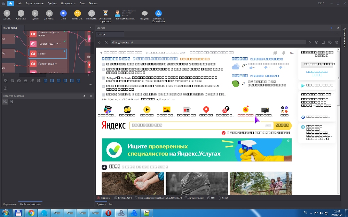Expand project tabs dropdown arrow
Image resolution: width=348 pixels, height=217 pixels.
coord(90,28)
